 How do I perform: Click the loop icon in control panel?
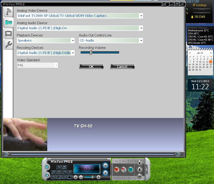[x=70, y=172]
